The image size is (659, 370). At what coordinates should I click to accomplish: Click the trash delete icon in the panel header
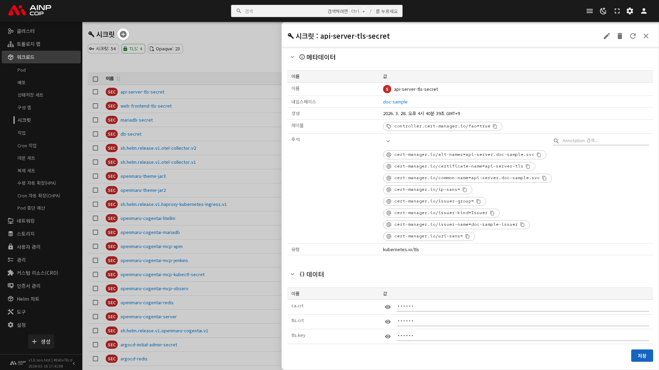click(x=620, y=36)
